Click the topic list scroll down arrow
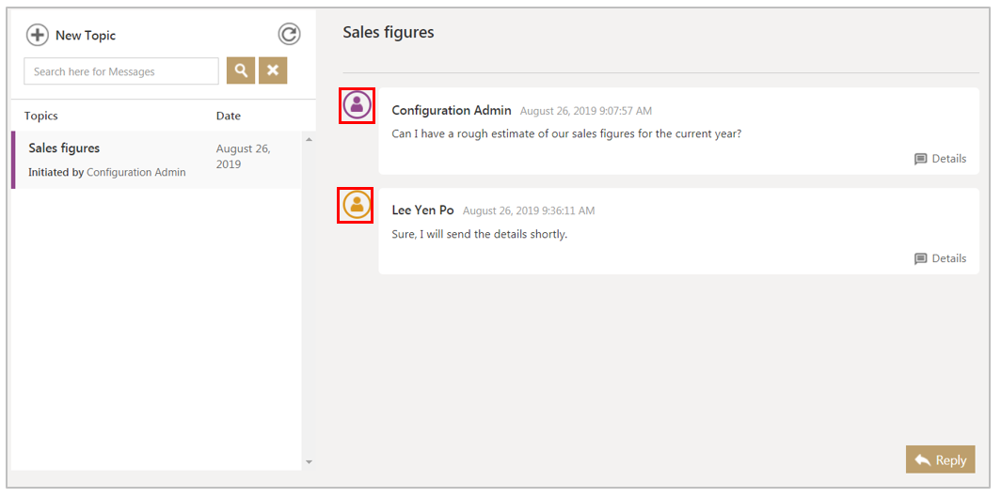The height and width of the screenshot is (498, 1001). [x=309, y=461]
